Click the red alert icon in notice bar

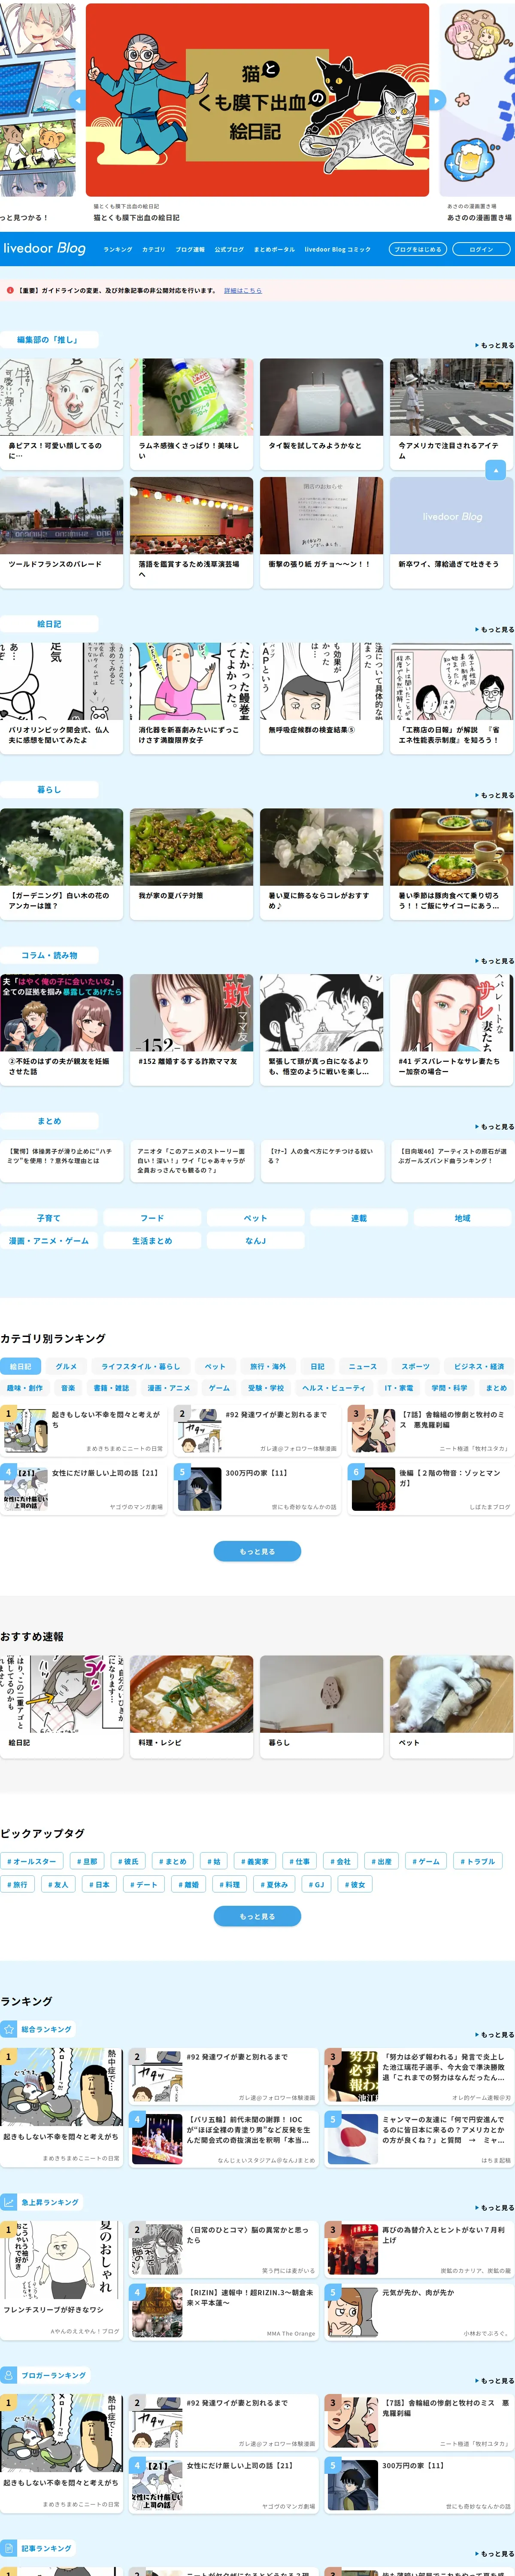pos(10,290)
